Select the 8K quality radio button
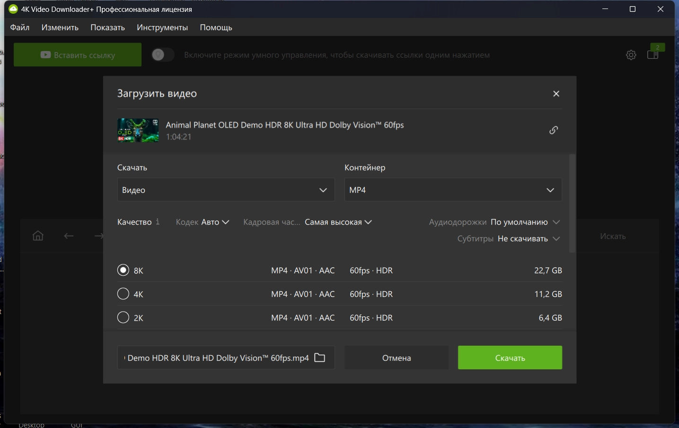 (x=123, y=270)
